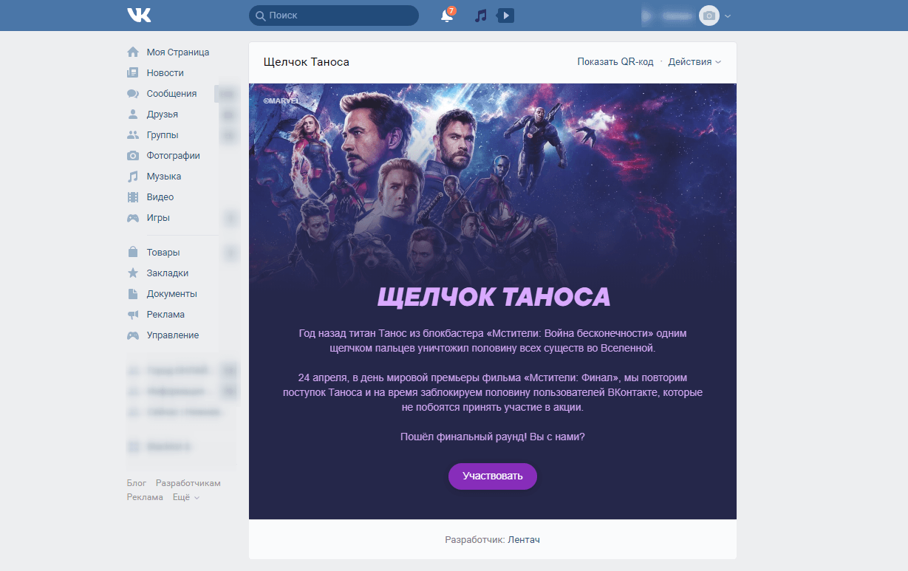
Task: Open developer link Лентач
Action: pos(524,540)
